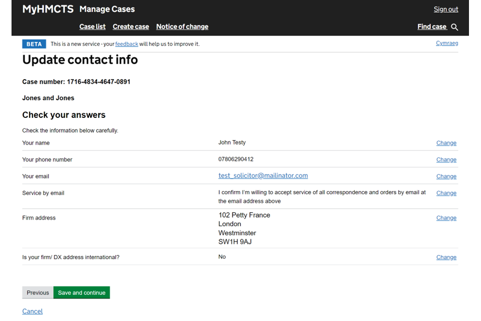Change the Your name answer
This screenshot has width=481, height=321.
(446, 143)
